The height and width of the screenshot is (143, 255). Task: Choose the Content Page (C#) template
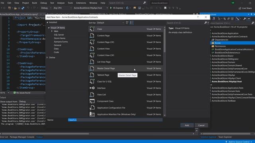[x=126, y=42]
